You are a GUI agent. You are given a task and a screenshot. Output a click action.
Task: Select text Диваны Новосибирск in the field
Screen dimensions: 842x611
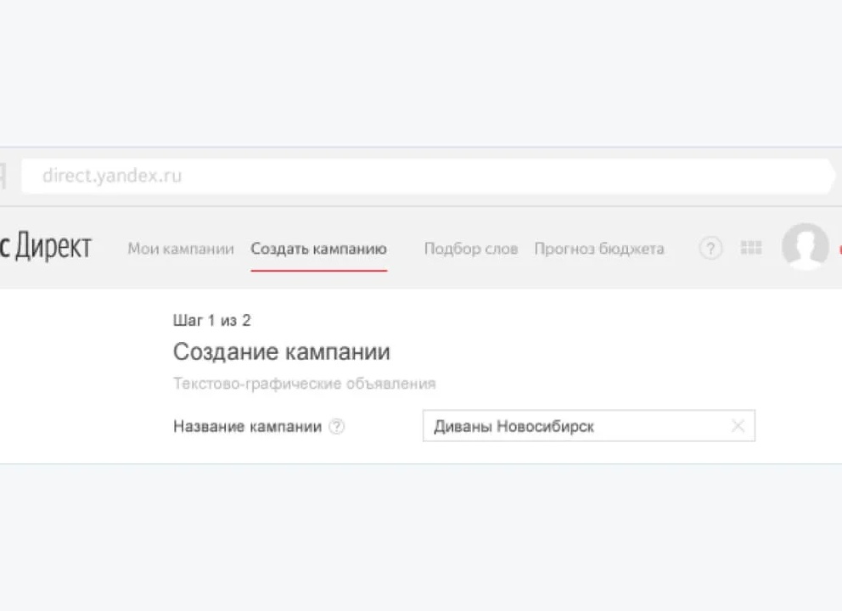[514, 425]
